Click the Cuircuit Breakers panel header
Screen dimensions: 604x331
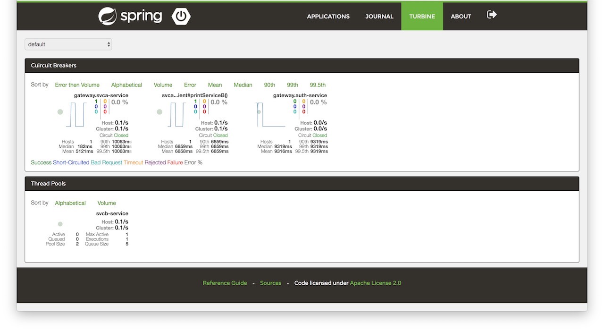coord(302,66)
